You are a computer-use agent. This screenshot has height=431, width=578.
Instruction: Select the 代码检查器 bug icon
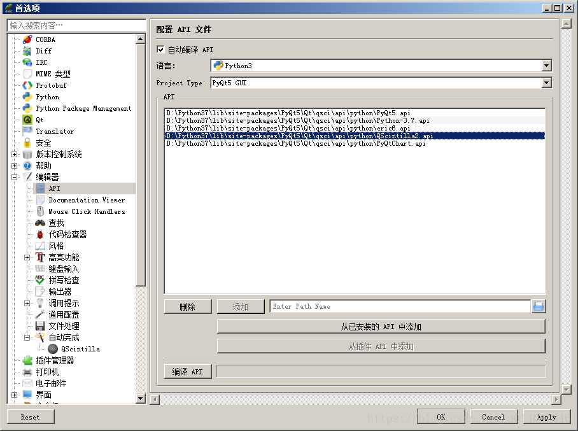pyautogui.click(x=40, y=234)
